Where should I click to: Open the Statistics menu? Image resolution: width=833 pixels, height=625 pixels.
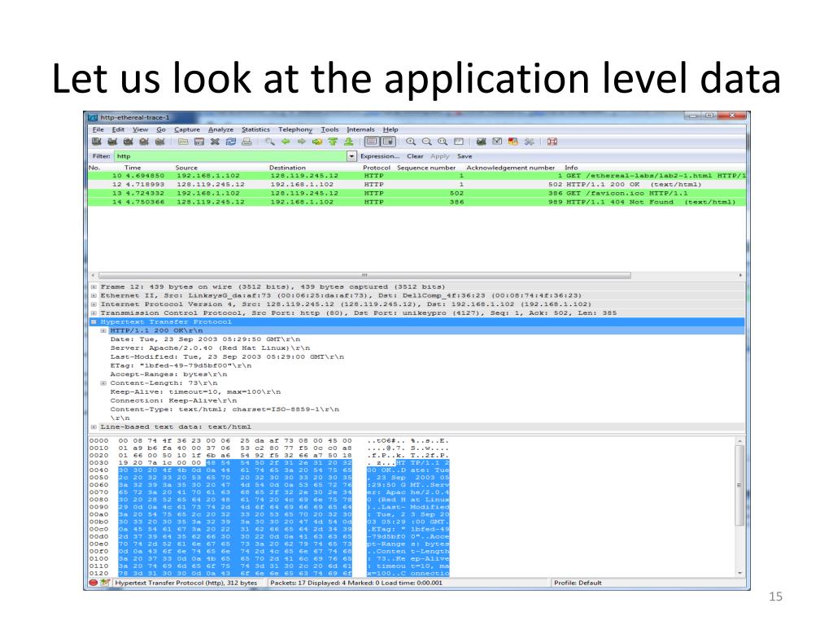click(255, 129)
